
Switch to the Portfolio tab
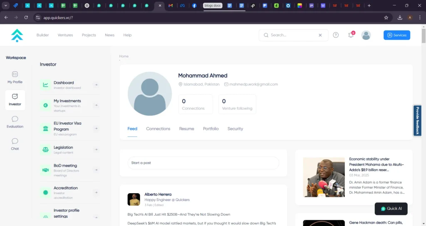tap(211, 129)
